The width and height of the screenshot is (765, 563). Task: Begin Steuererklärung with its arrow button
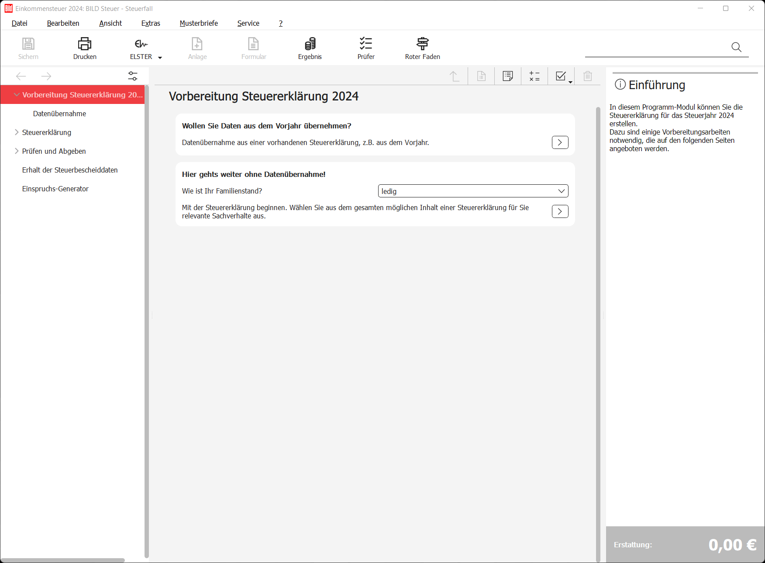(560, 211)
